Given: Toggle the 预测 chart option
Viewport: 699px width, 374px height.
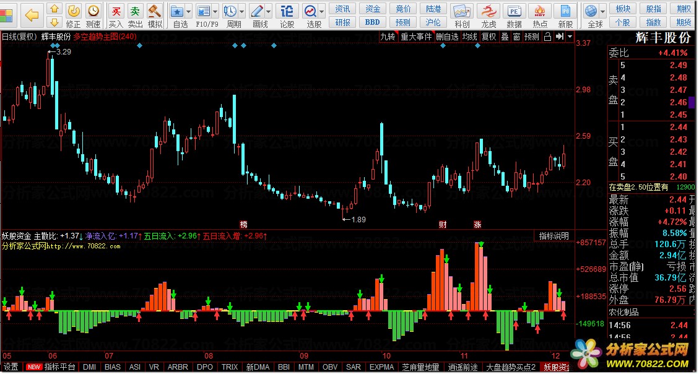Looking at the screenshot, I should 531,37.
